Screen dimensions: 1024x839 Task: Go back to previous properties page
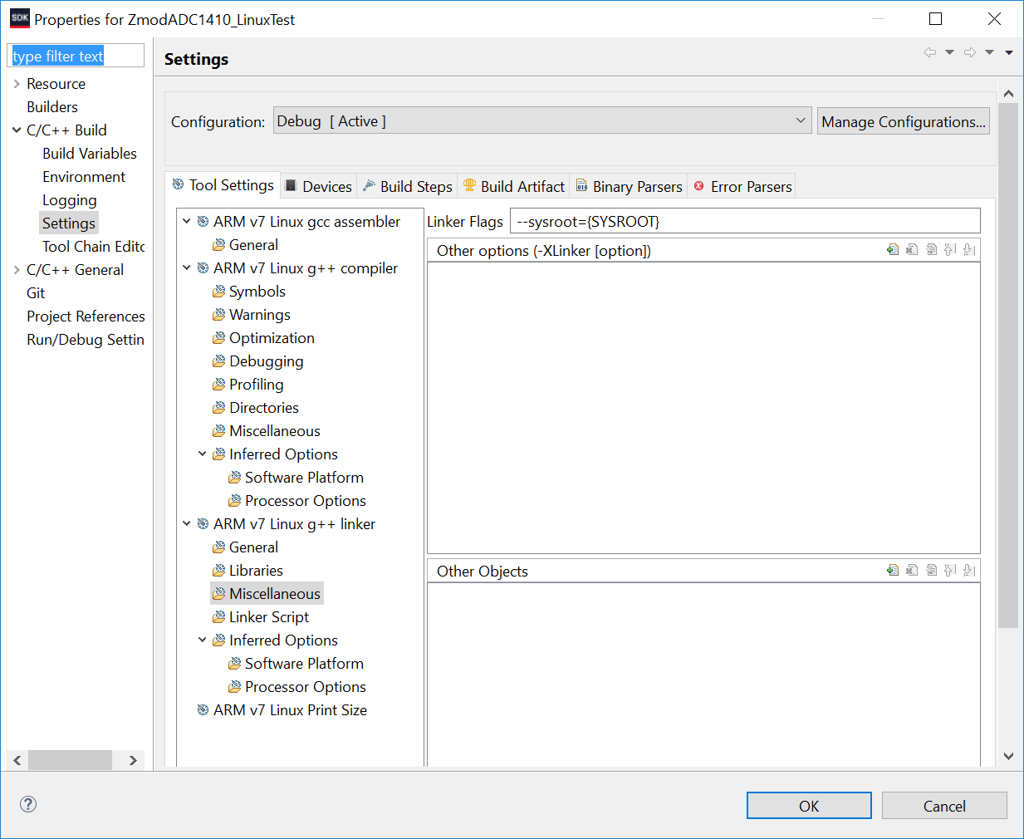coord(930,52)
